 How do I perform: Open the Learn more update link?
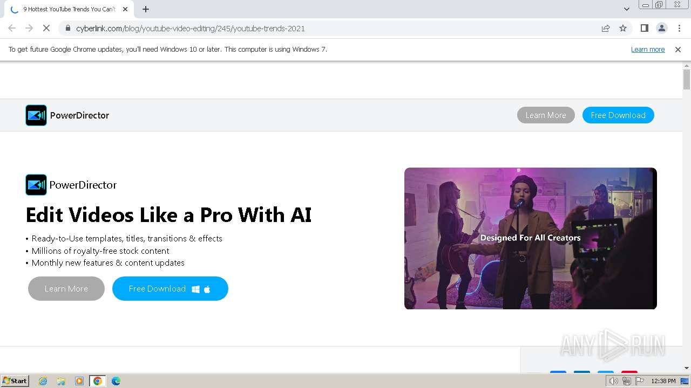coord(648,50)
